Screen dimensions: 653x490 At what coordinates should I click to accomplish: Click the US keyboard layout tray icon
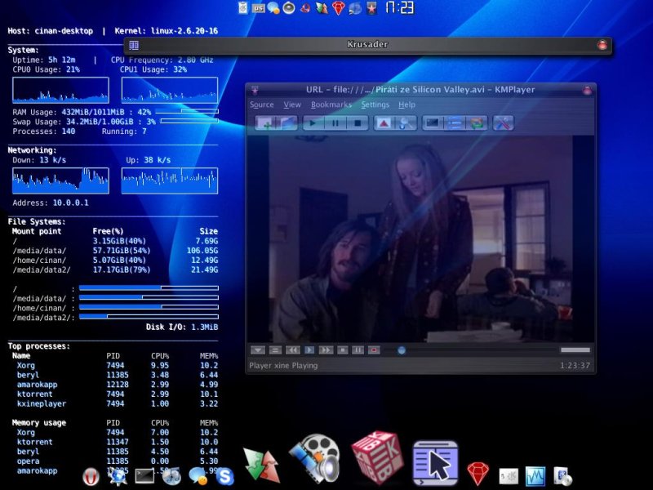(x=259, y=8)
